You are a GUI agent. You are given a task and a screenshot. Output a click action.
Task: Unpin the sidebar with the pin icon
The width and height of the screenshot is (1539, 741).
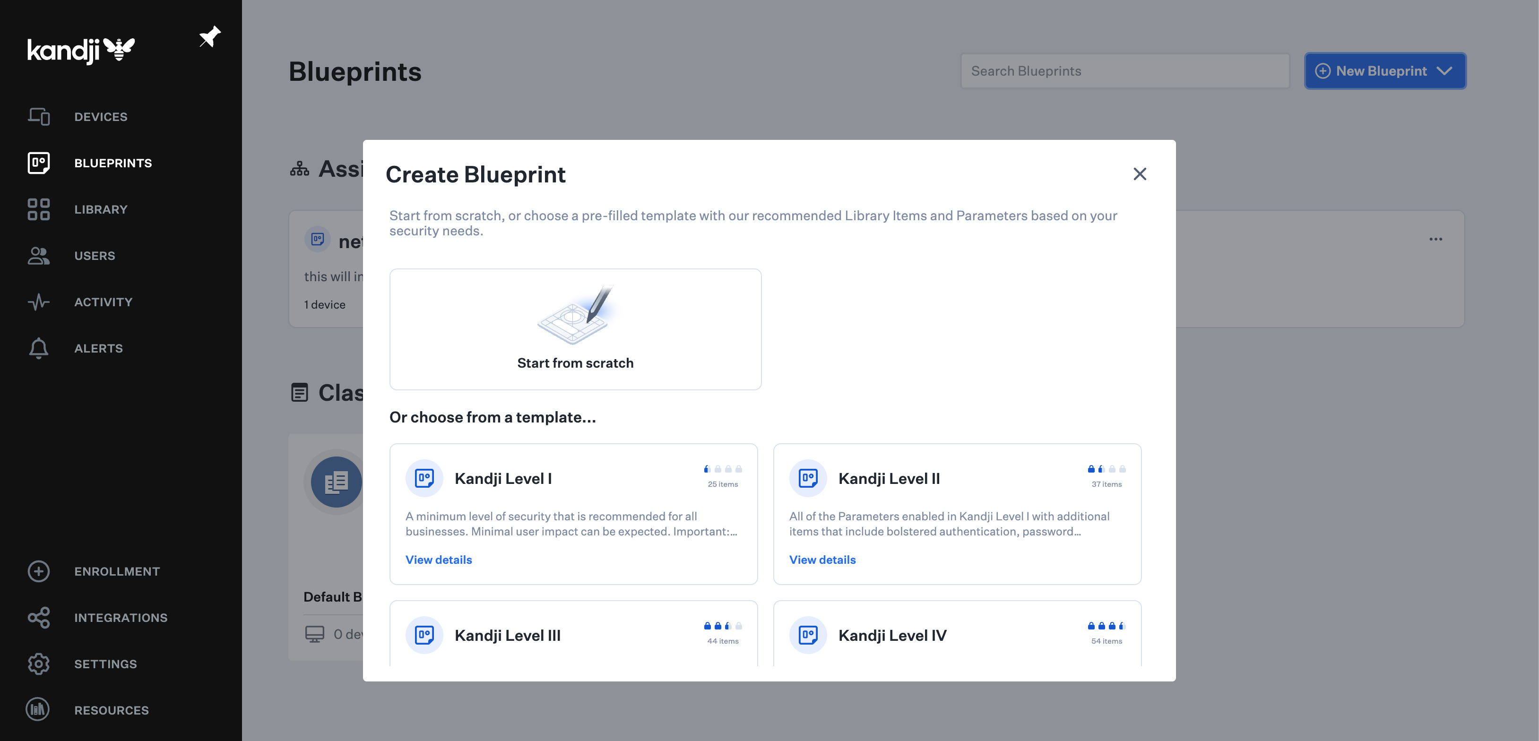[209, 36]
